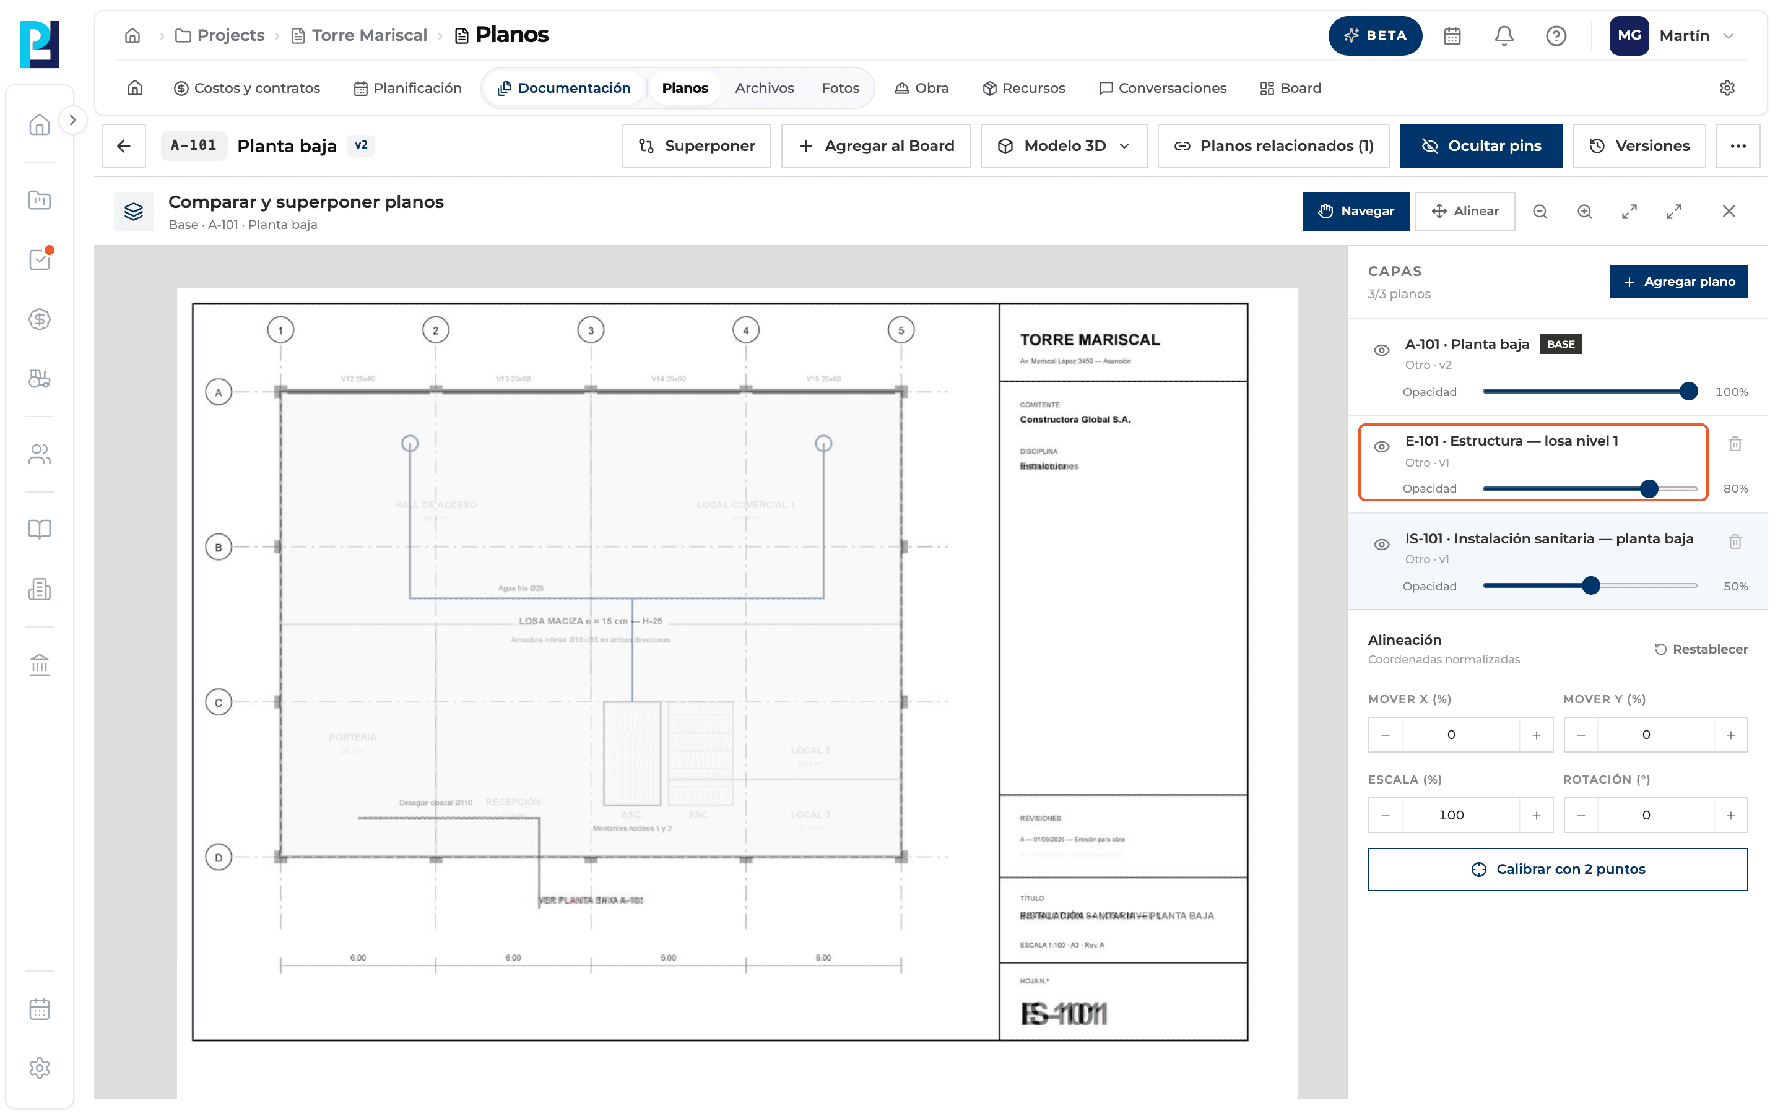Open notifications bell
The width and height of the screenshot is (1783, 1114).
[1504, 35]
